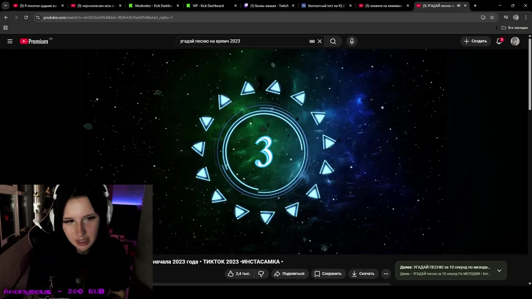The width and height of the screenshot is (532, 299).
Task: Switch to Я посетил худшие tab
Action: (38, 6)
